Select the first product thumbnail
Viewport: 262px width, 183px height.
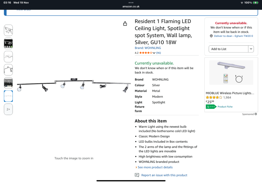9,30
